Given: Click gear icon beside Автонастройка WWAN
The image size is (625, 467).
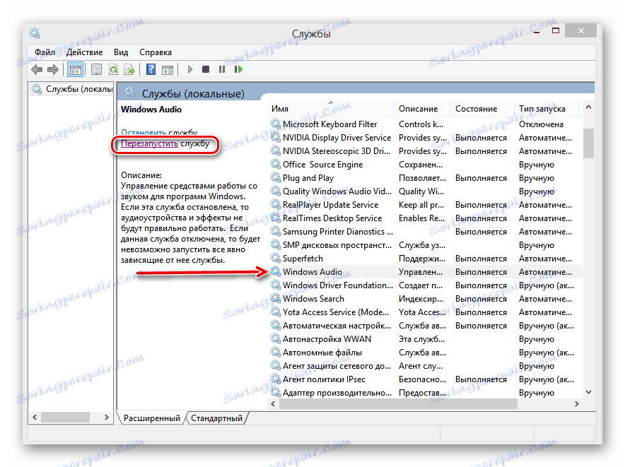Looking at the screenshot, I should pos(276,338).
